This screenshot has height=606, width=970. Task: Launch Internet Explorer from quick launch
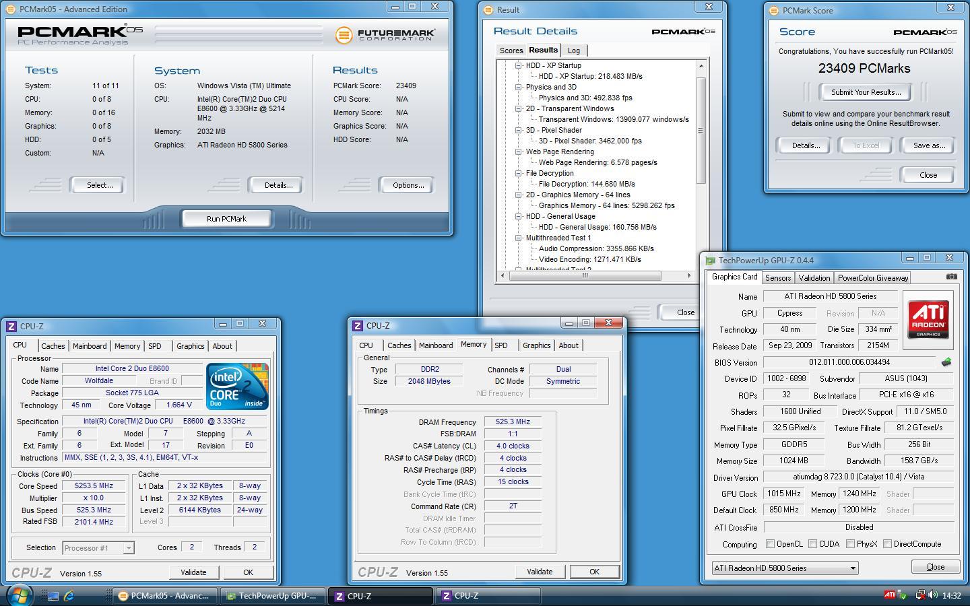click(x=69, y=596)
